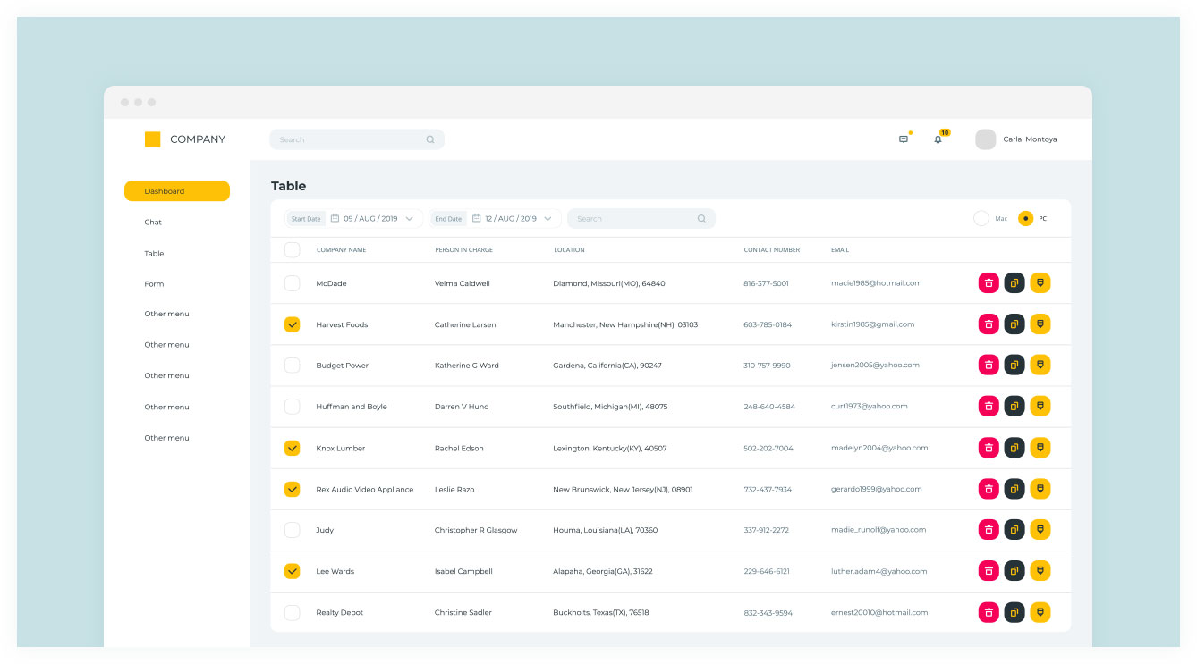The image size is (1197, 664).
Task: Uncheck the Harvest Foods checkbox
Action: click(293, 324)
